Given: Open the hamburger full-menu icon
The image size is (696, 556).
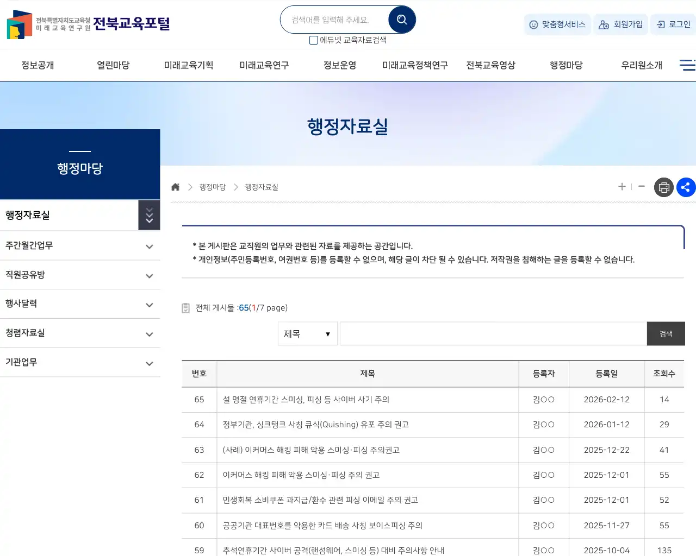Looking at the screenshot, I should (687, 65).
